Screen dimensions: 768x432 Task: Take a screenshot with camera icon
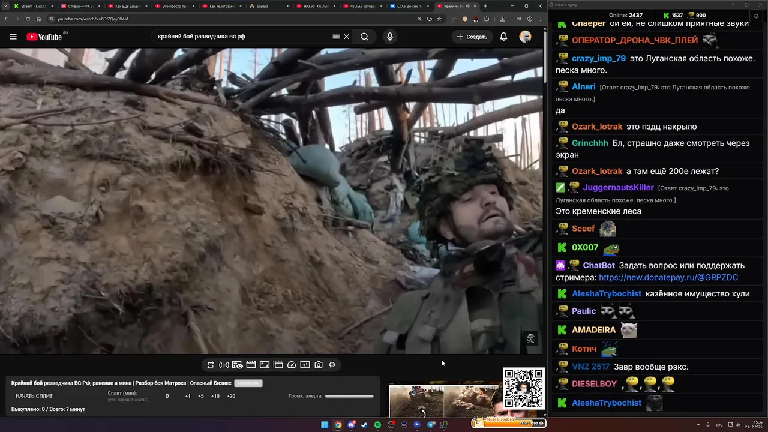click(x=319, y=365)
